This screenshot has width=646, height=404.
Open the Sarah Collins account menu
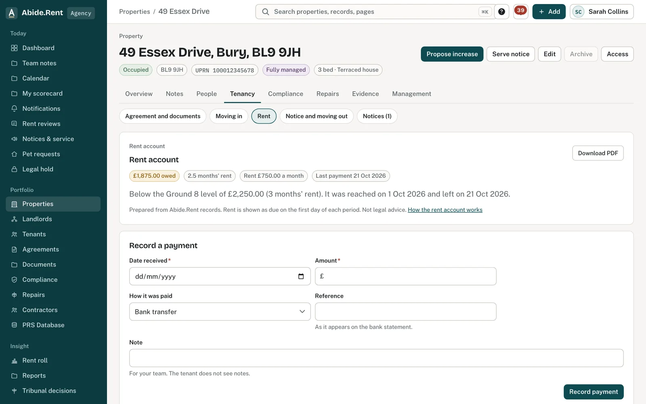coord(602,12)
